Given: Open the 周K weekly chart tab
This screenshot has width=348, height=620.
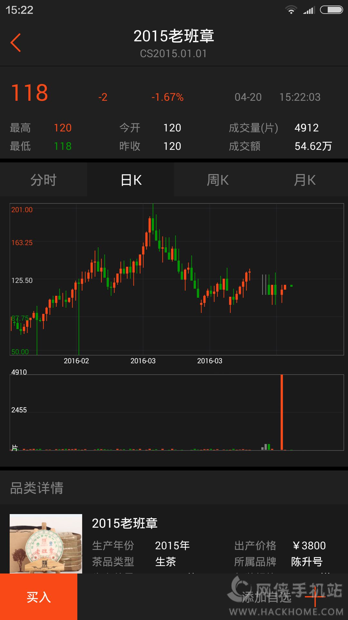Looking at the screenshot, I should (x=218, y=180).
